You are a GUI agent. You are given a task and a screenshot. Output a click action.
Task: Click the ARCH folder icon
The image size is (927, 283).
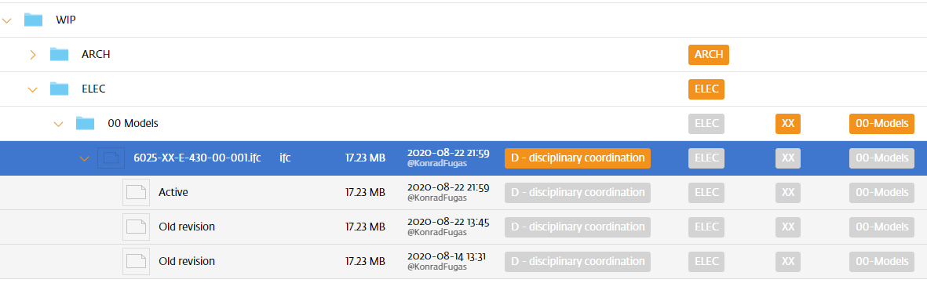59,54
